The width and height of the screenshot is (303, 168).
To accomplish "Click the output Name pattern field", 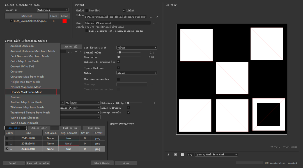I will 118,23.
